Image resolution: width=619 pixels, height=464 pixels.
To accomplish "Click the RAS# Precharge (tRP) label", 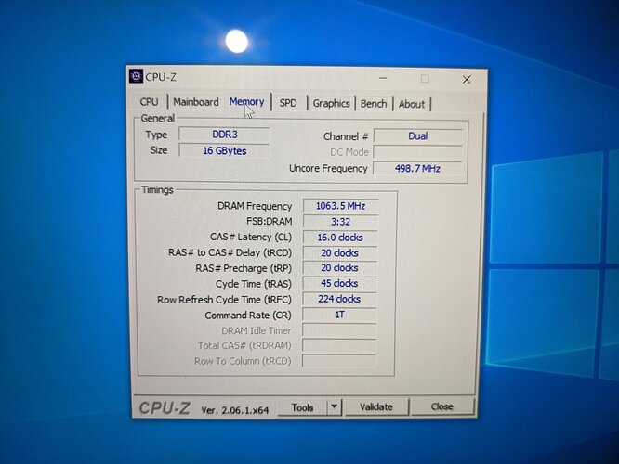I will coord(244,268).
